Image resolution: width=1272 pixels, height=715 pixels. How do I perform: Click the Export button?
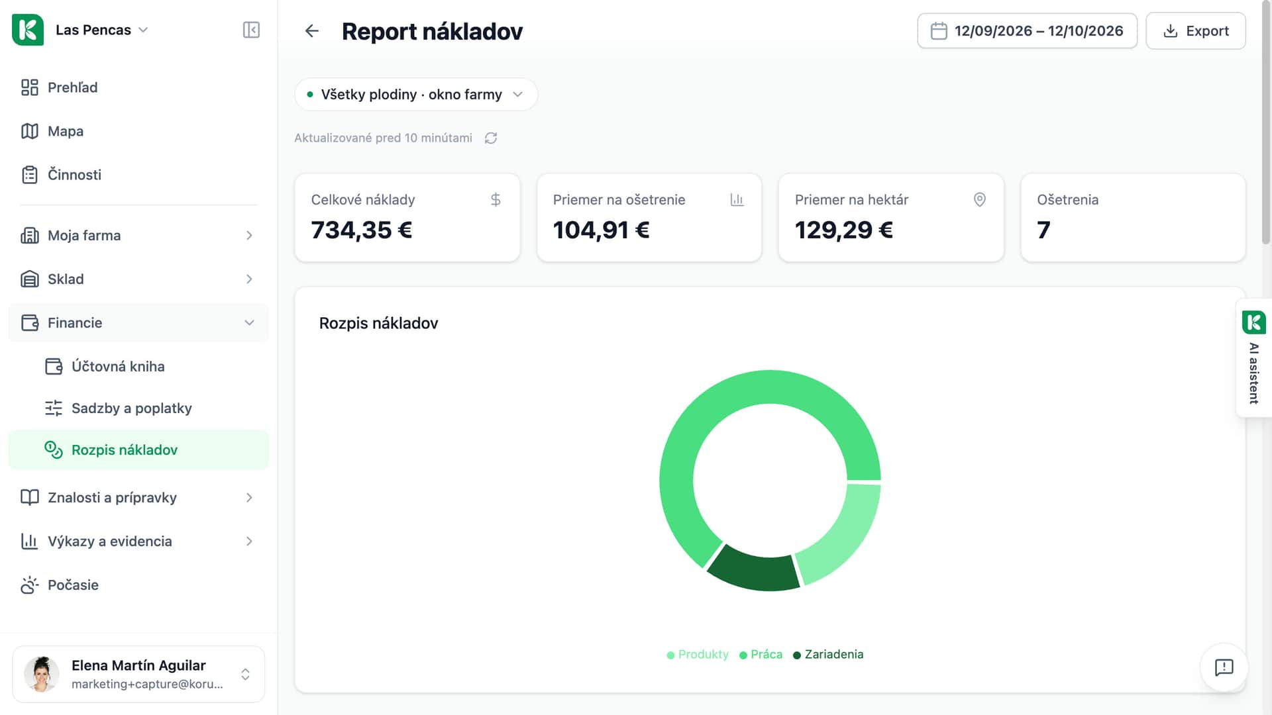(x=1195, y=31)
